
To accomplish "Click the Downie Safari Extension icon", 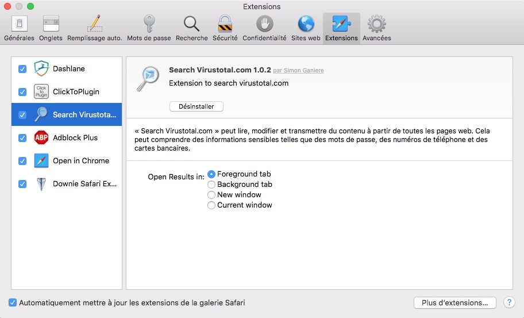I will 41,183.
